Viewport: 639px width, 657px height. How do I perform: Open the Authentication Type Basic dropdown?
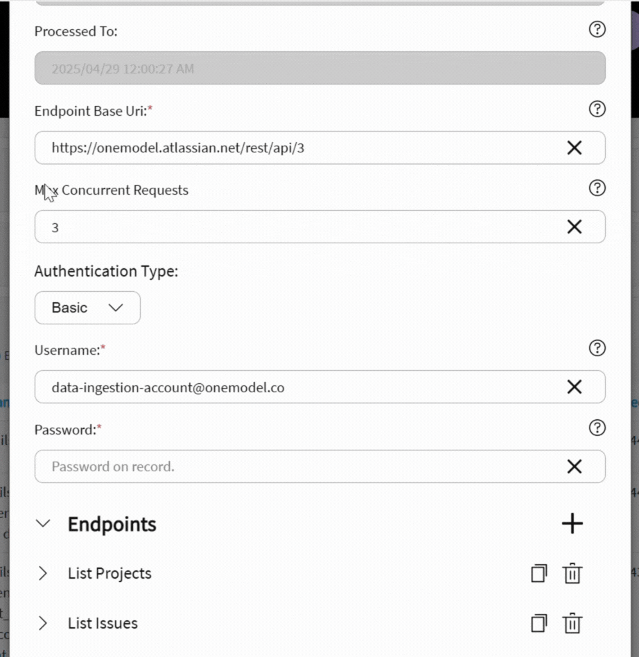click(87, 308)
